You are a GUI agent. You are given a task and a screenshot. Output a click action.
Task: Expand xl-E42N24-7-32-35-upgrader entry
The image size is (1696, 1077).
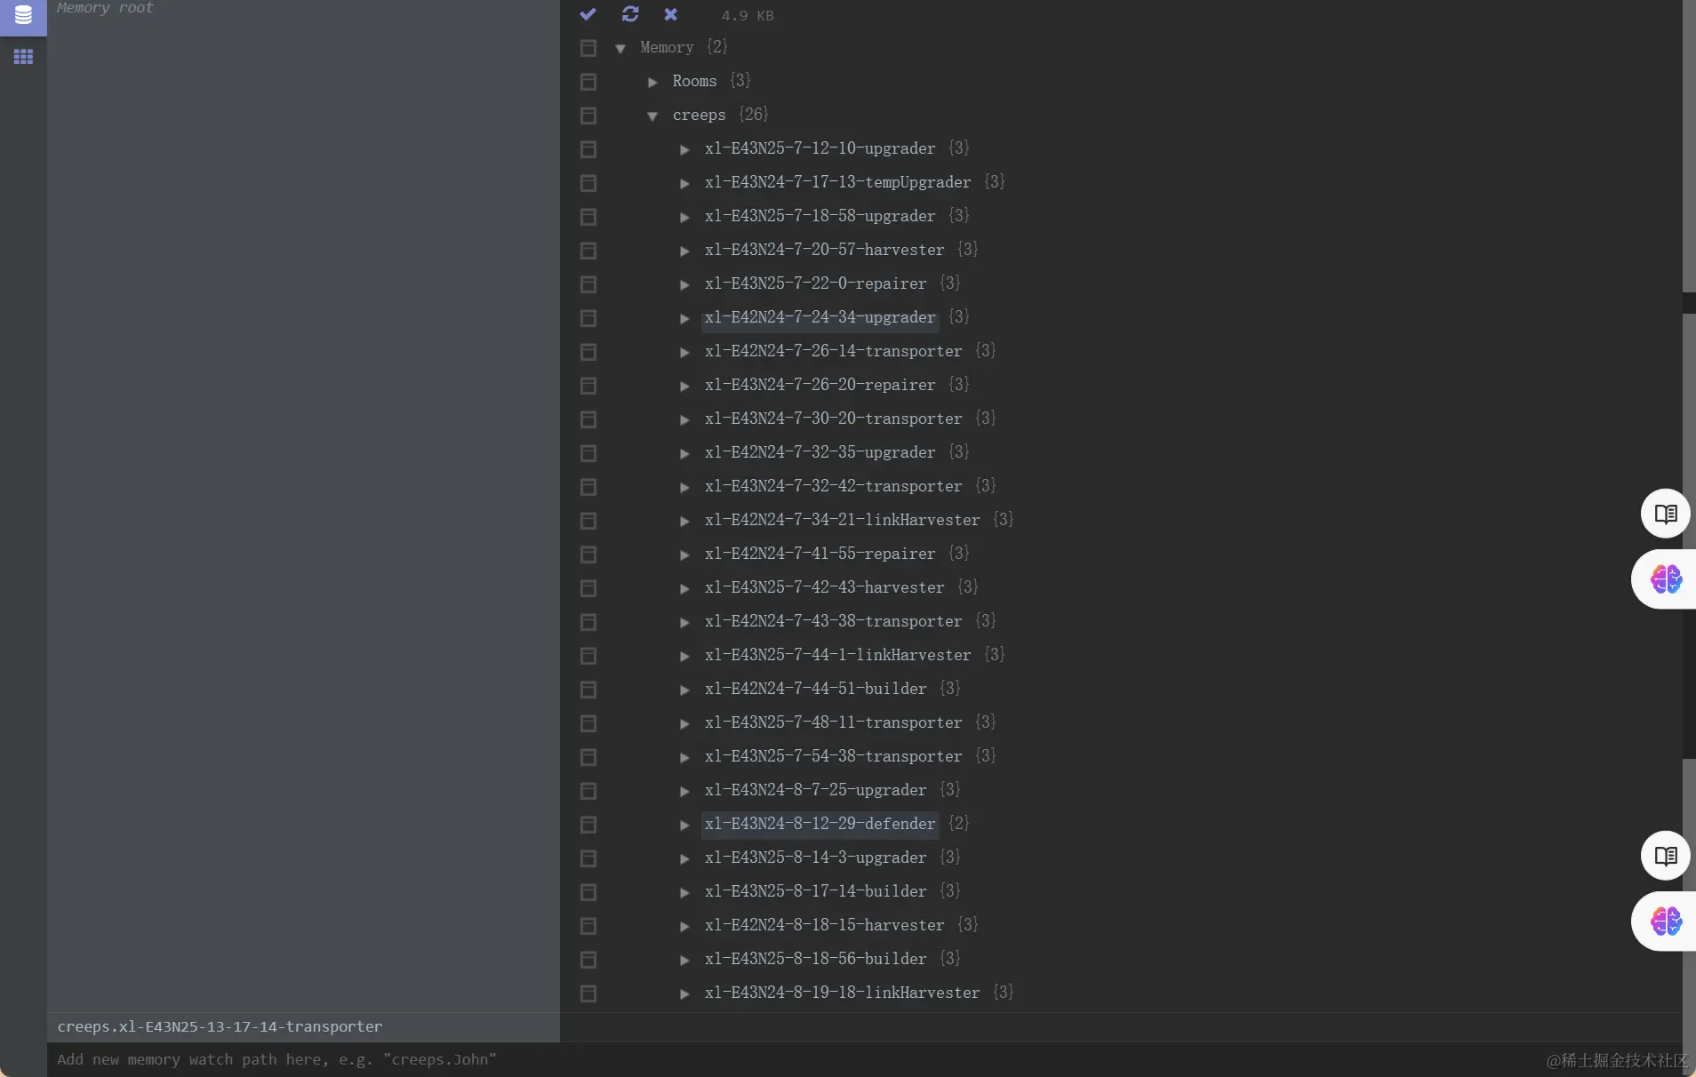pyautogui.click(x=684, y=453)
